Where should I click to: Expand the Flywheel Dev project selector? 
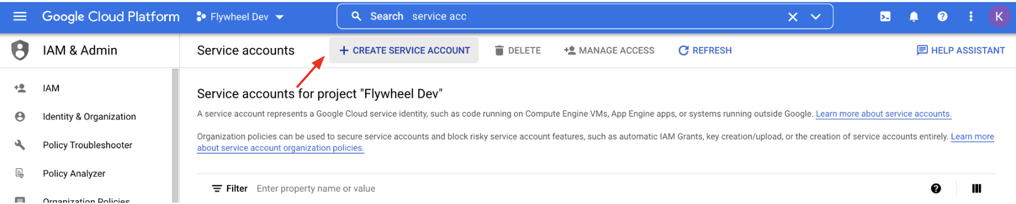click(240, 17)
